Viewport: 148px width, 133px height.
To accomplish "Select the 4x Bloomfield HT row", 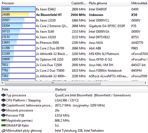I will point(75,15).
